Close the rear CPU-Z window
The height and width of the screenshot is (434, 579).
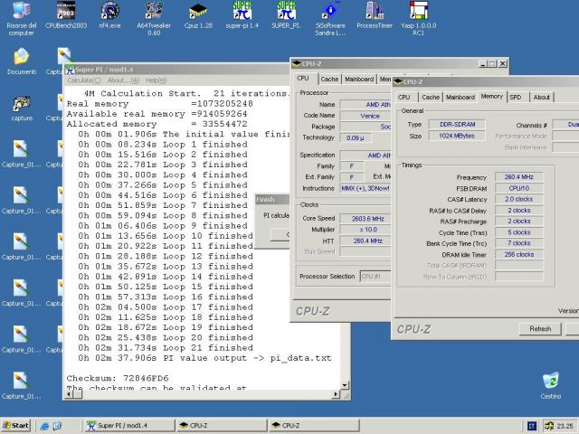[x=503, y=64]
